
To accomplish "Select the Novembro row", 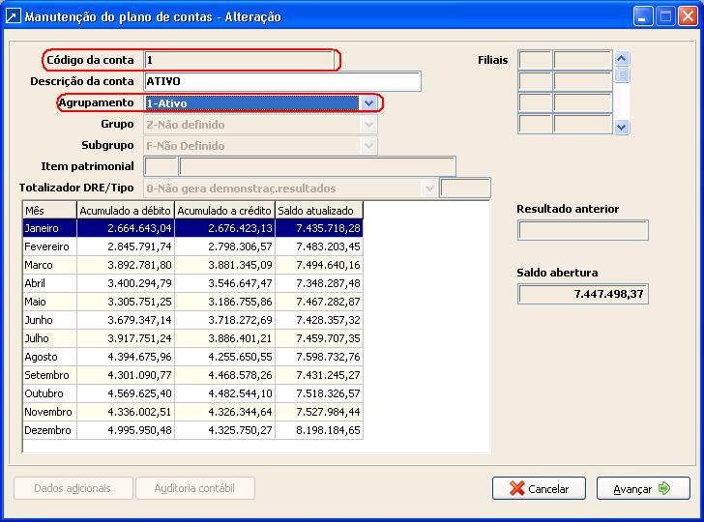I will pos(192,412).
